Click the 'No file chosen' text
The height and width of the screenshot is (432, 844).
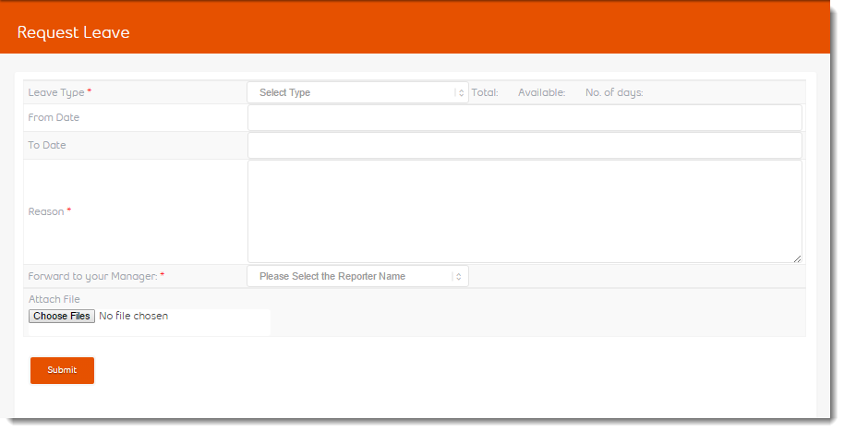[134, 316]
